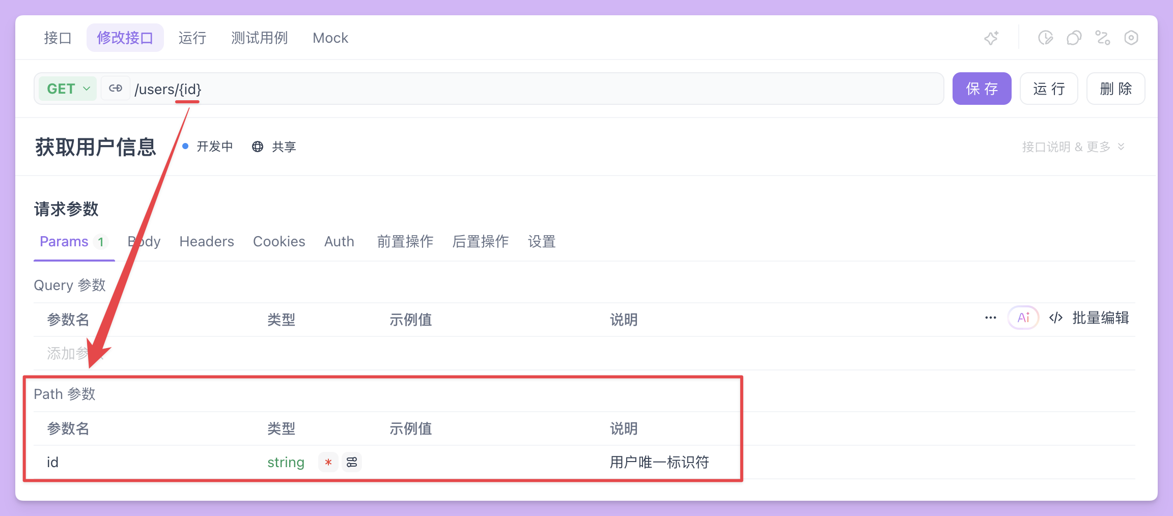Toggle required asterisk for id parameter
The height and width of the screenshot is (516, 1173).
[x=328, y=462]
